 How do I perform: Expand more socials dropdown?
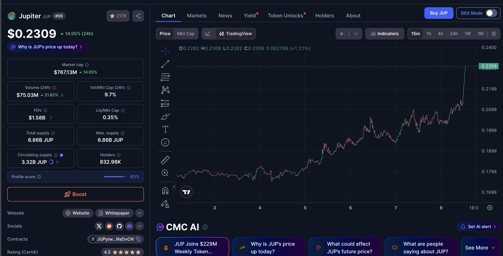(140, 226)
